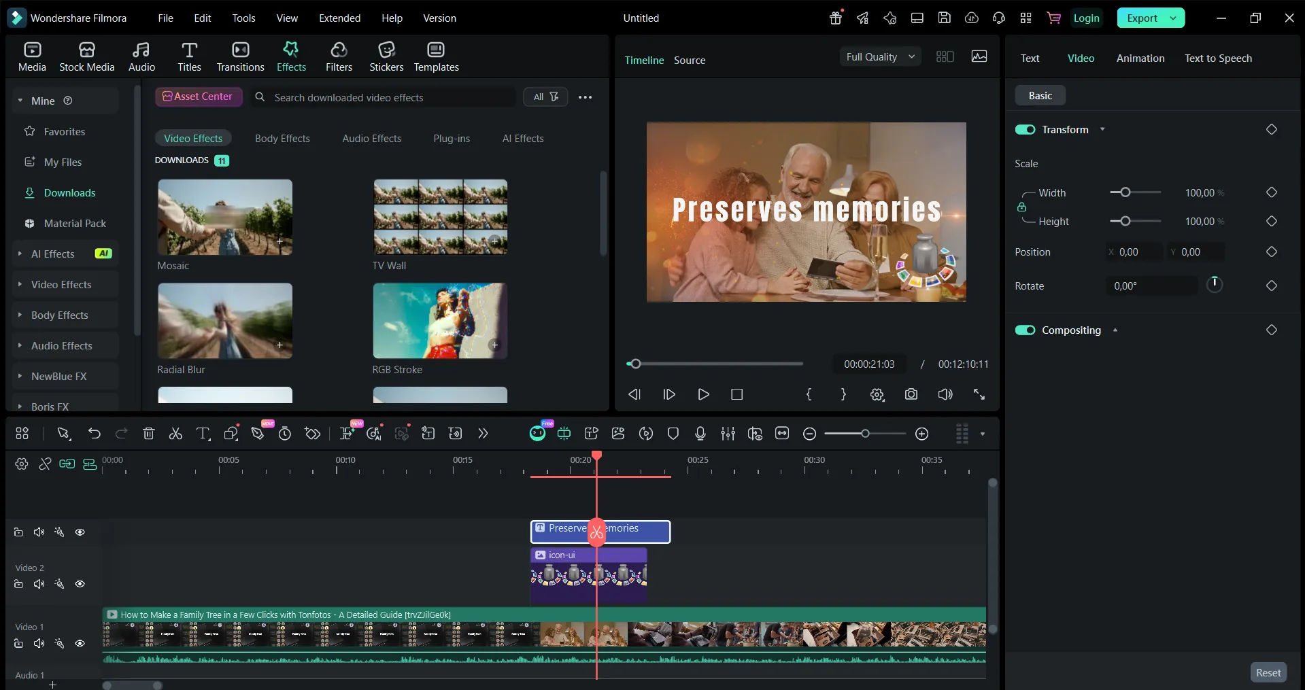This screenshot has width=1305, height=690.
Task: Disable the Transform toggle
Action: click(x=1026, y=129)
